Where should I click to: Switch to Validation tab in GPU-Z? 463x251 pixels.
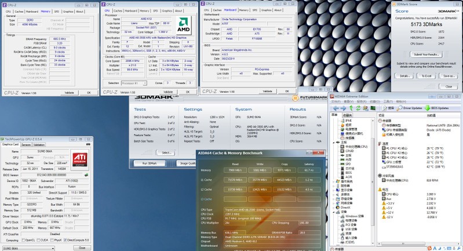click(x=39, y=145)
